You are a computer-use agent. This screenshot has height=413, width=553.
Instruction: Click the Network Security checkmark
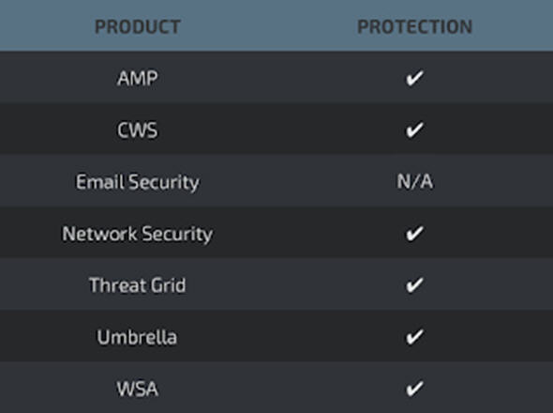pyautogui.click(x=414, y=233)
